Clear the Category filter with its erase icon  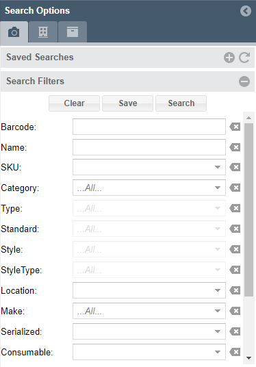tap(235, 188)
